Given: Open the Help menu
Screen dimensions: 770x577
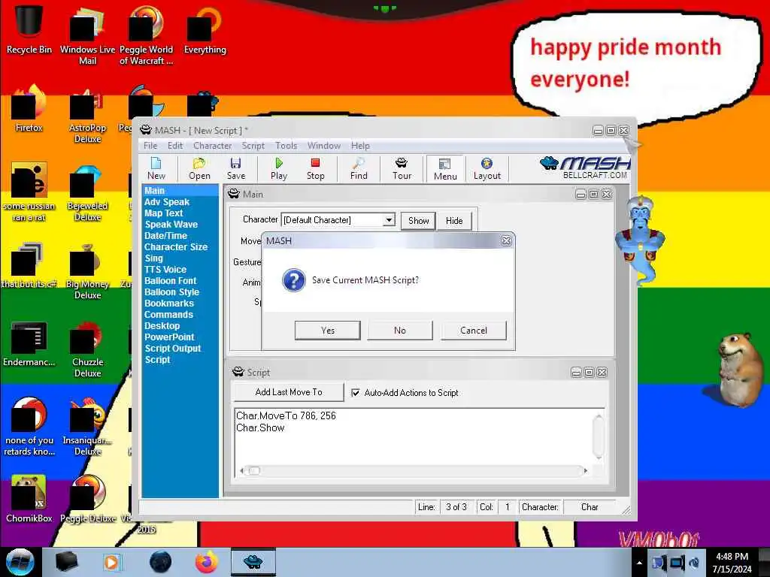Looking at the screenshot, I should [x=360, y=146].
